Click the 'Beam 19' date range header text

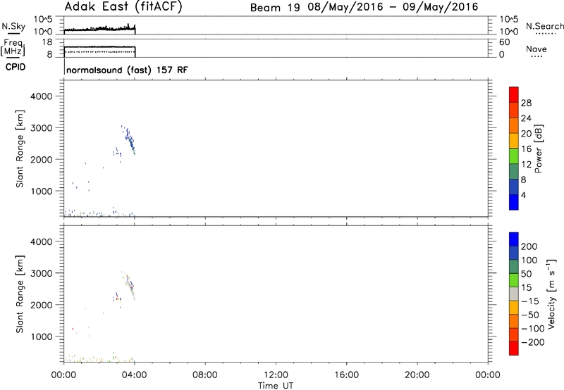point(364,7)
